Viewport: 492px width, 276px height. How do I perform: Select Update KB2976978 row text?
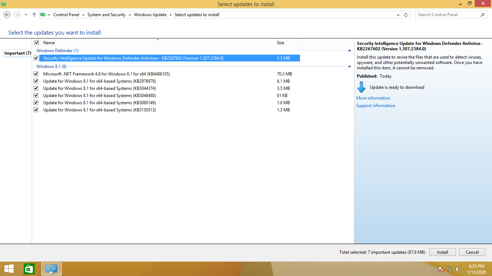tap(99, 81)
